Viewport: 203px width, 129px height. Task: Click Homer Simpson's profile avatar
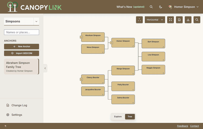[170, 7]
